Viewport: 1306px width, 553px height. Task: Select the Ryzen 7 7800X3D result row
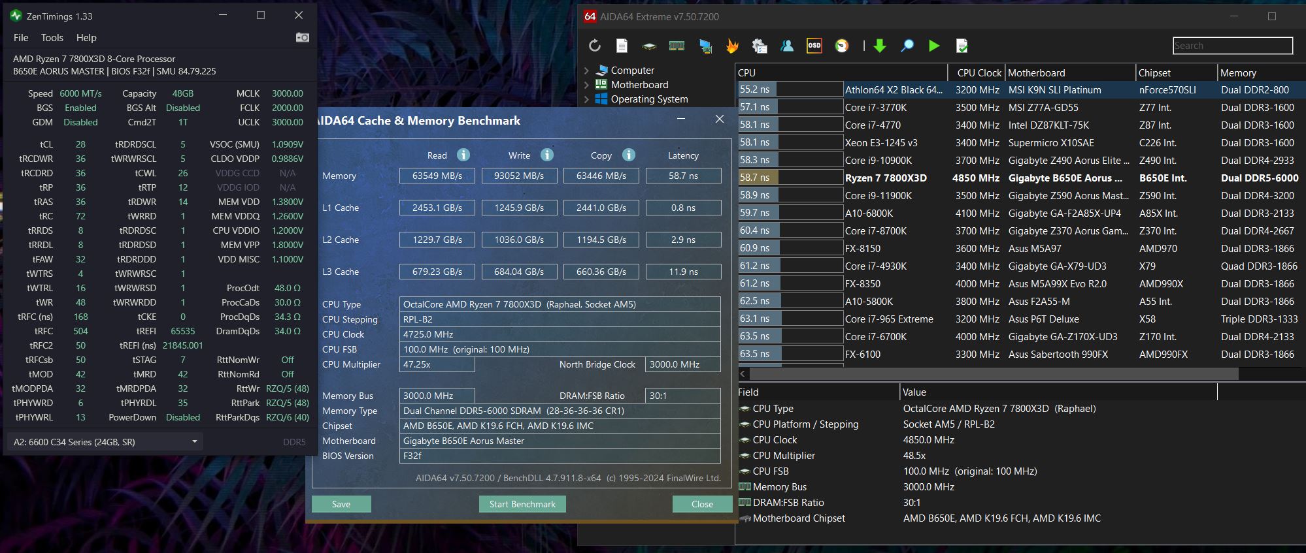(1020, 178)
